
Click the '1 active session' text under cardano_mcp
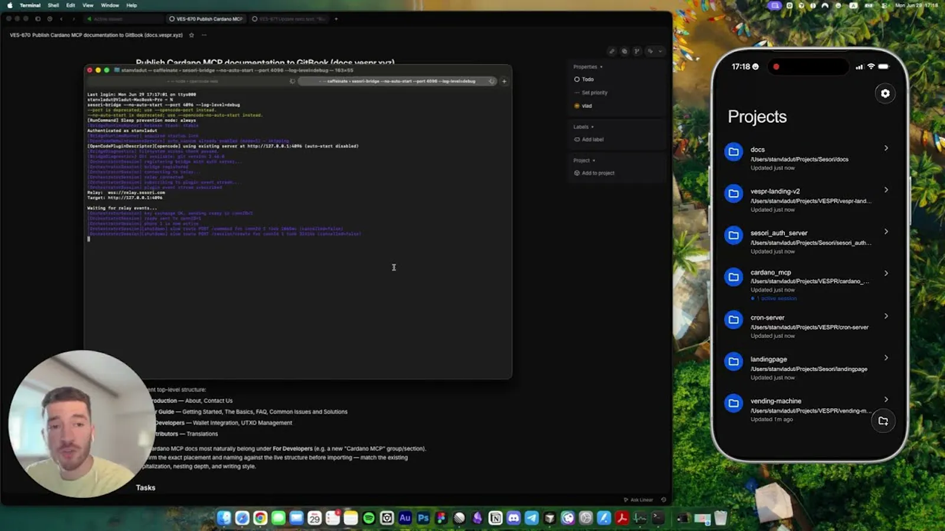pyautogui.click(x=776, y=299)
